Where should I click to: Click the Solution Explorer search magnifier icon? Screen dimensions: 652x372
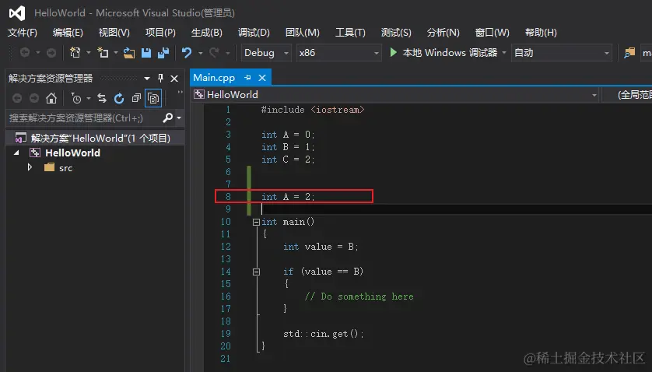pyautogui.click(x=167, y=118)
